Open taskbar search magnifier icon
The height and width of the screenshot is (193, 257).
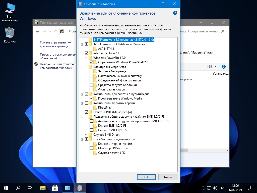(18, 188)
